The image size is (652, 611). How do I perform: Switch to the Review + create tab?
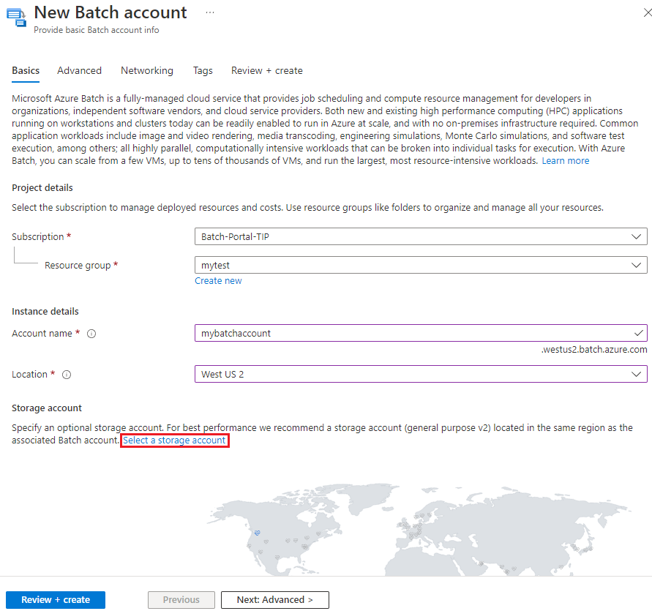click(x=266, y=70)
